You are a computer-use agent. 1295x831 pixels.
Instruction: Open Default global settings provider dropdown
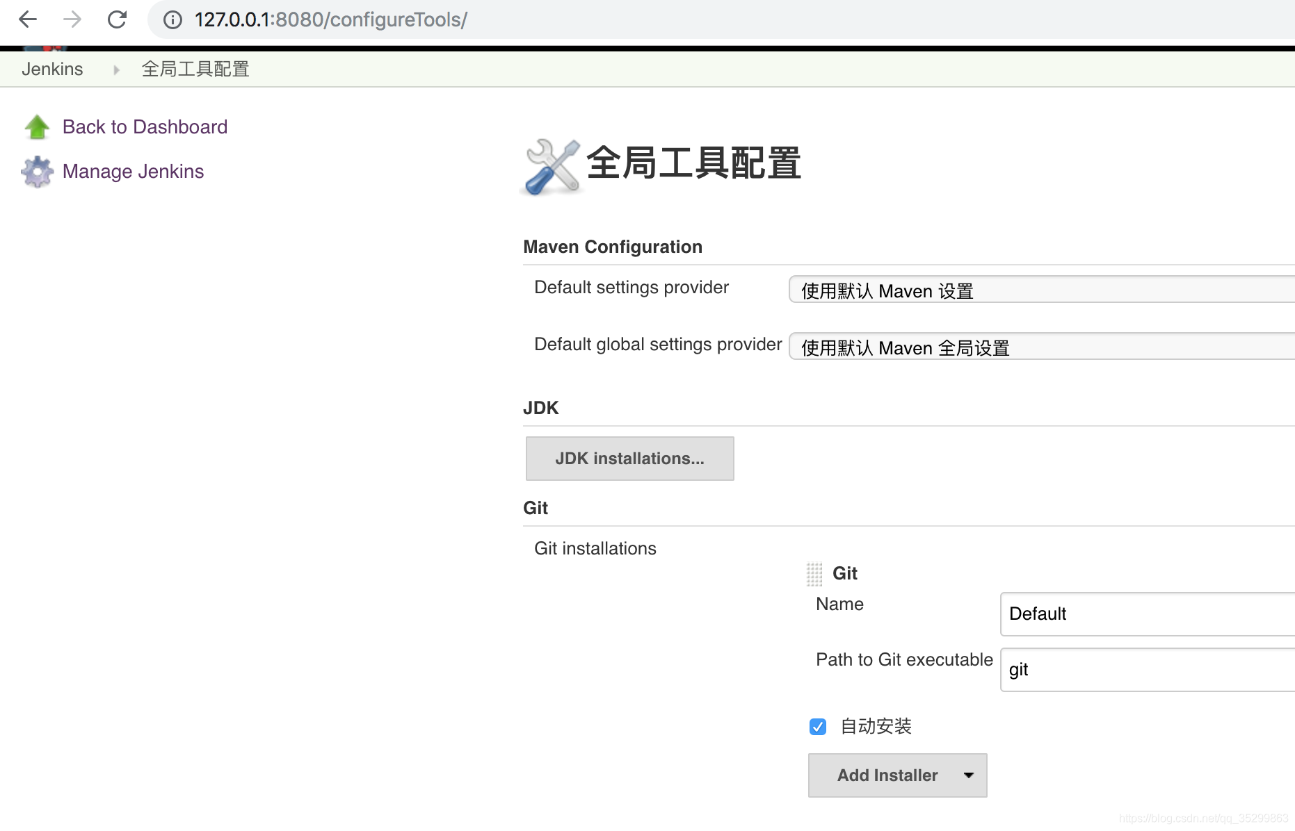pos(1042,347)
